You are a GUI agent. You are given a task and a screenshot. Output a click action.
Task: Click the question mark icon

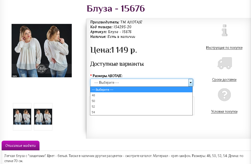[x=224, y=95]
